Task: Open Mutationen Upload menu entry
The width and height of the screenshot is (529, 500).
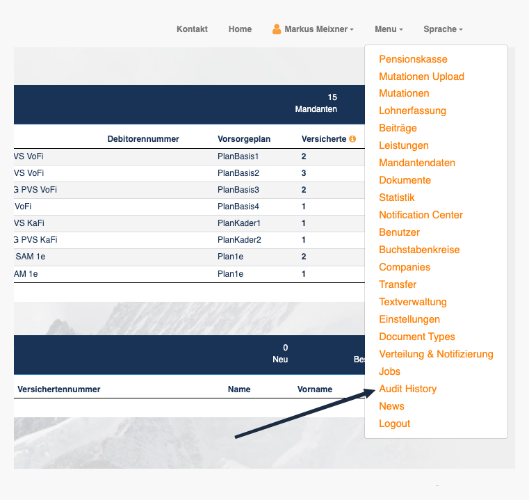Action: click(x=421, y=76)
